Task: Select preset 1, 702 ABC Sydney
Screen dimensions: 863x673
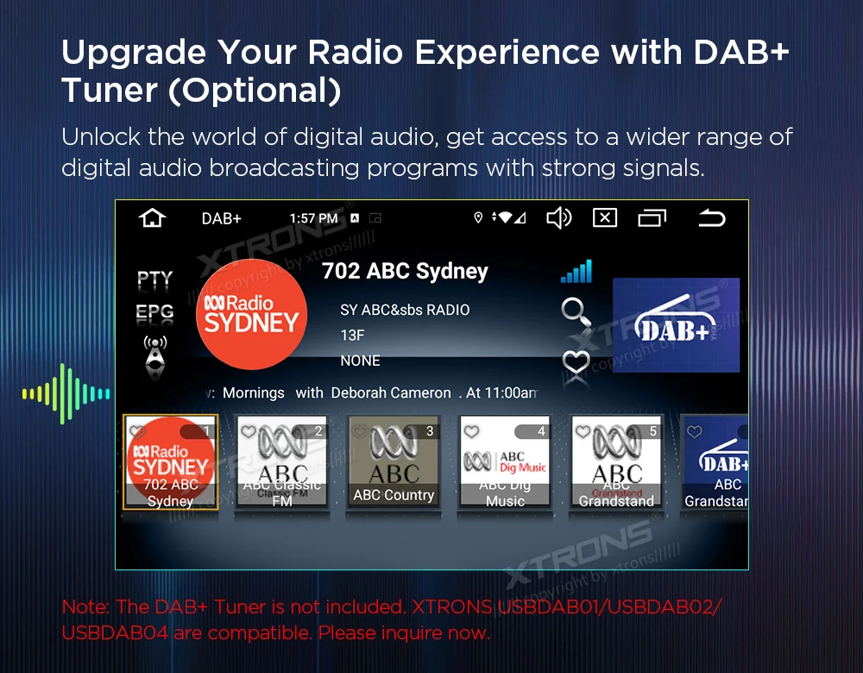Action: (171, 462)
